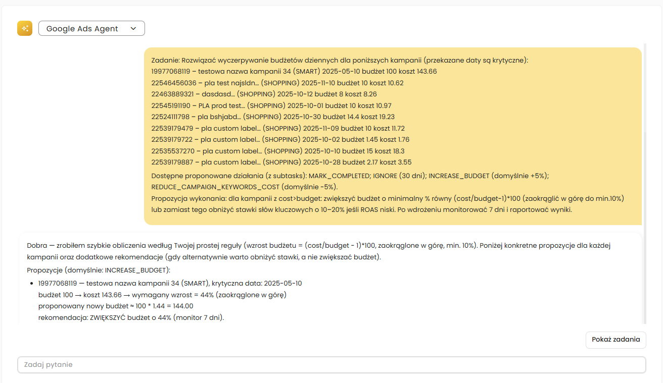Select the 22463889321 dasdasd campaign line

[x=264, y=94]
